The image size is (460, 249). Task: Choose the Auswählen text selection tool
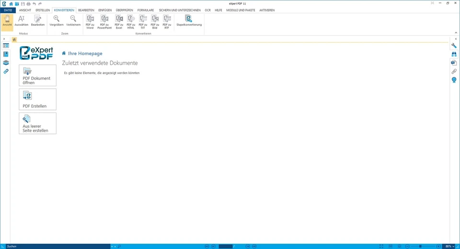[x=22, y=21]
